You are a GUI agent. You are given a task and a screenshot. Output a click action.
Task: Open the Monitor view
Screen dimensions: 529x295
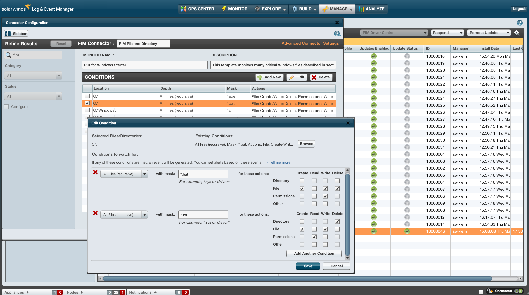point(235,9)
